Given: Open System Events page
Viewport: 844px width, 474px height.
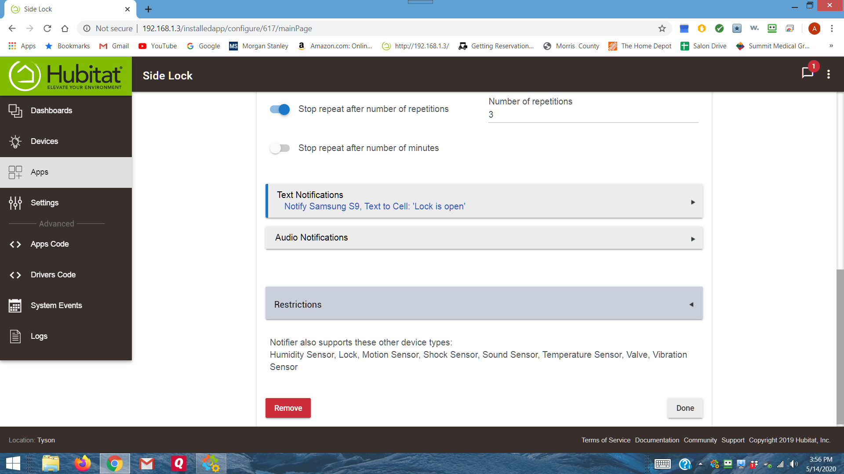Looking at the screenshot, I should tap(66, 305).
